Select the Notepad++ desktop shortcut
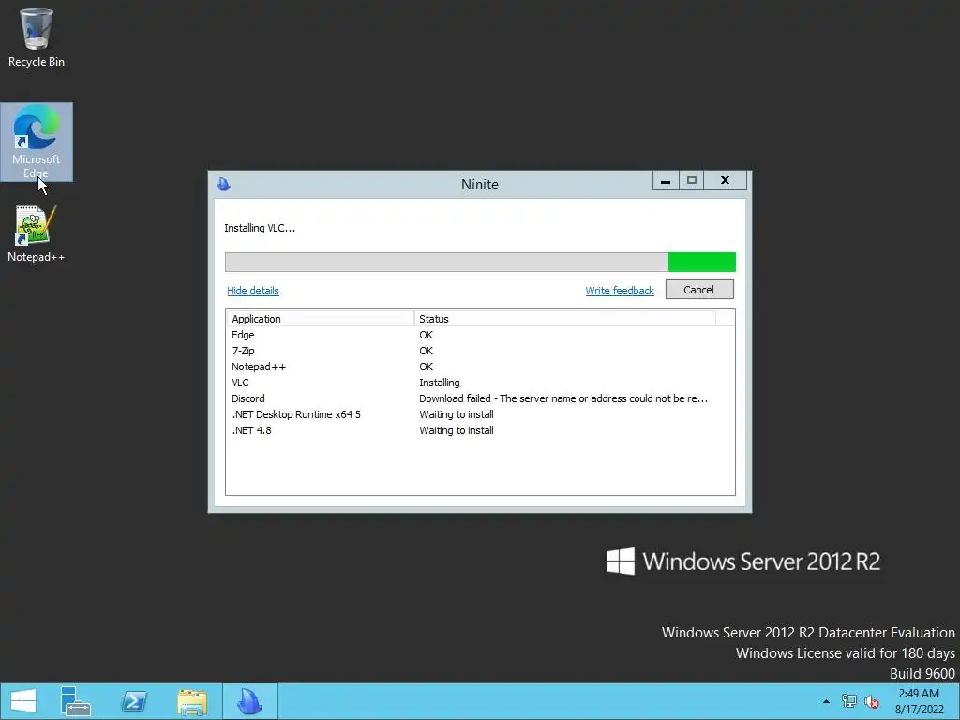 click(x=37, y=233)
